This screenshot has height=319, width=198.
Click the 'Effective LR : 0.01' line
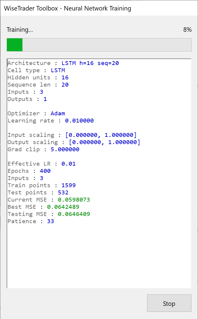point(42,164)
